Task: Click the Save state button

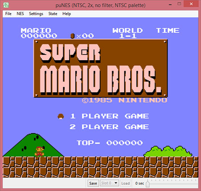Action: pyautogui.click(x=93, y=183)
